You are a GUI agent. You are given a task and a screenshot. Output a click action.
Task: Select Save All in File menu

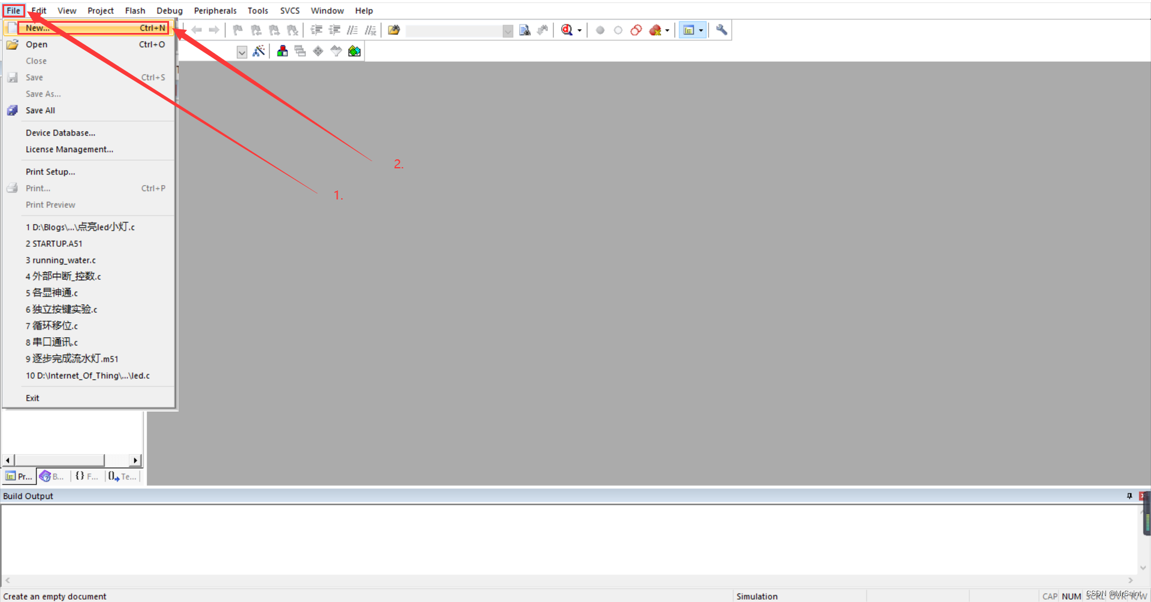coord(89,110)
